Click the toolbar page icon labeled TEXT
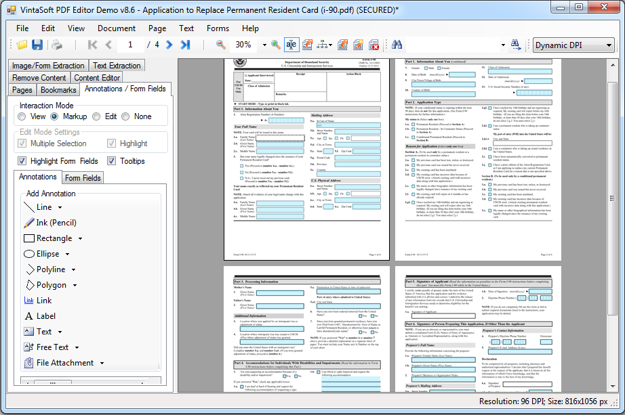 (307, 45)
